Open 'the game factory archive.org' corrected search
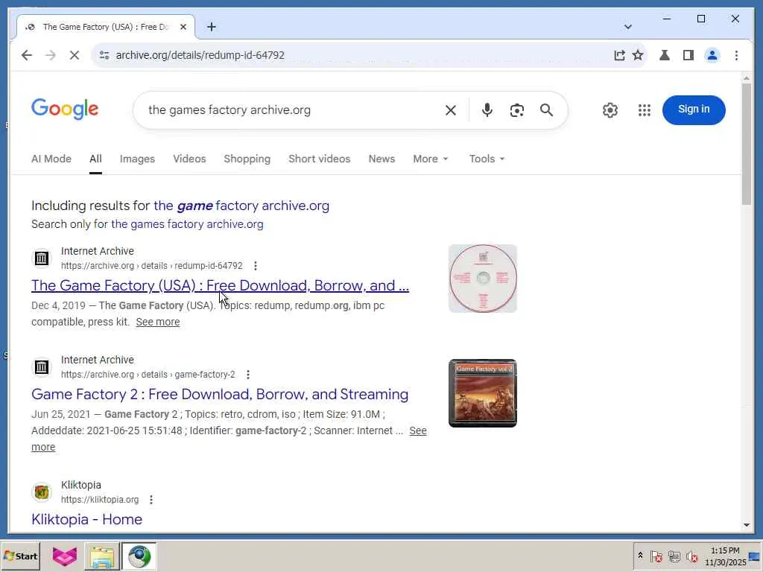763x572 pixels. pos(241,206)
